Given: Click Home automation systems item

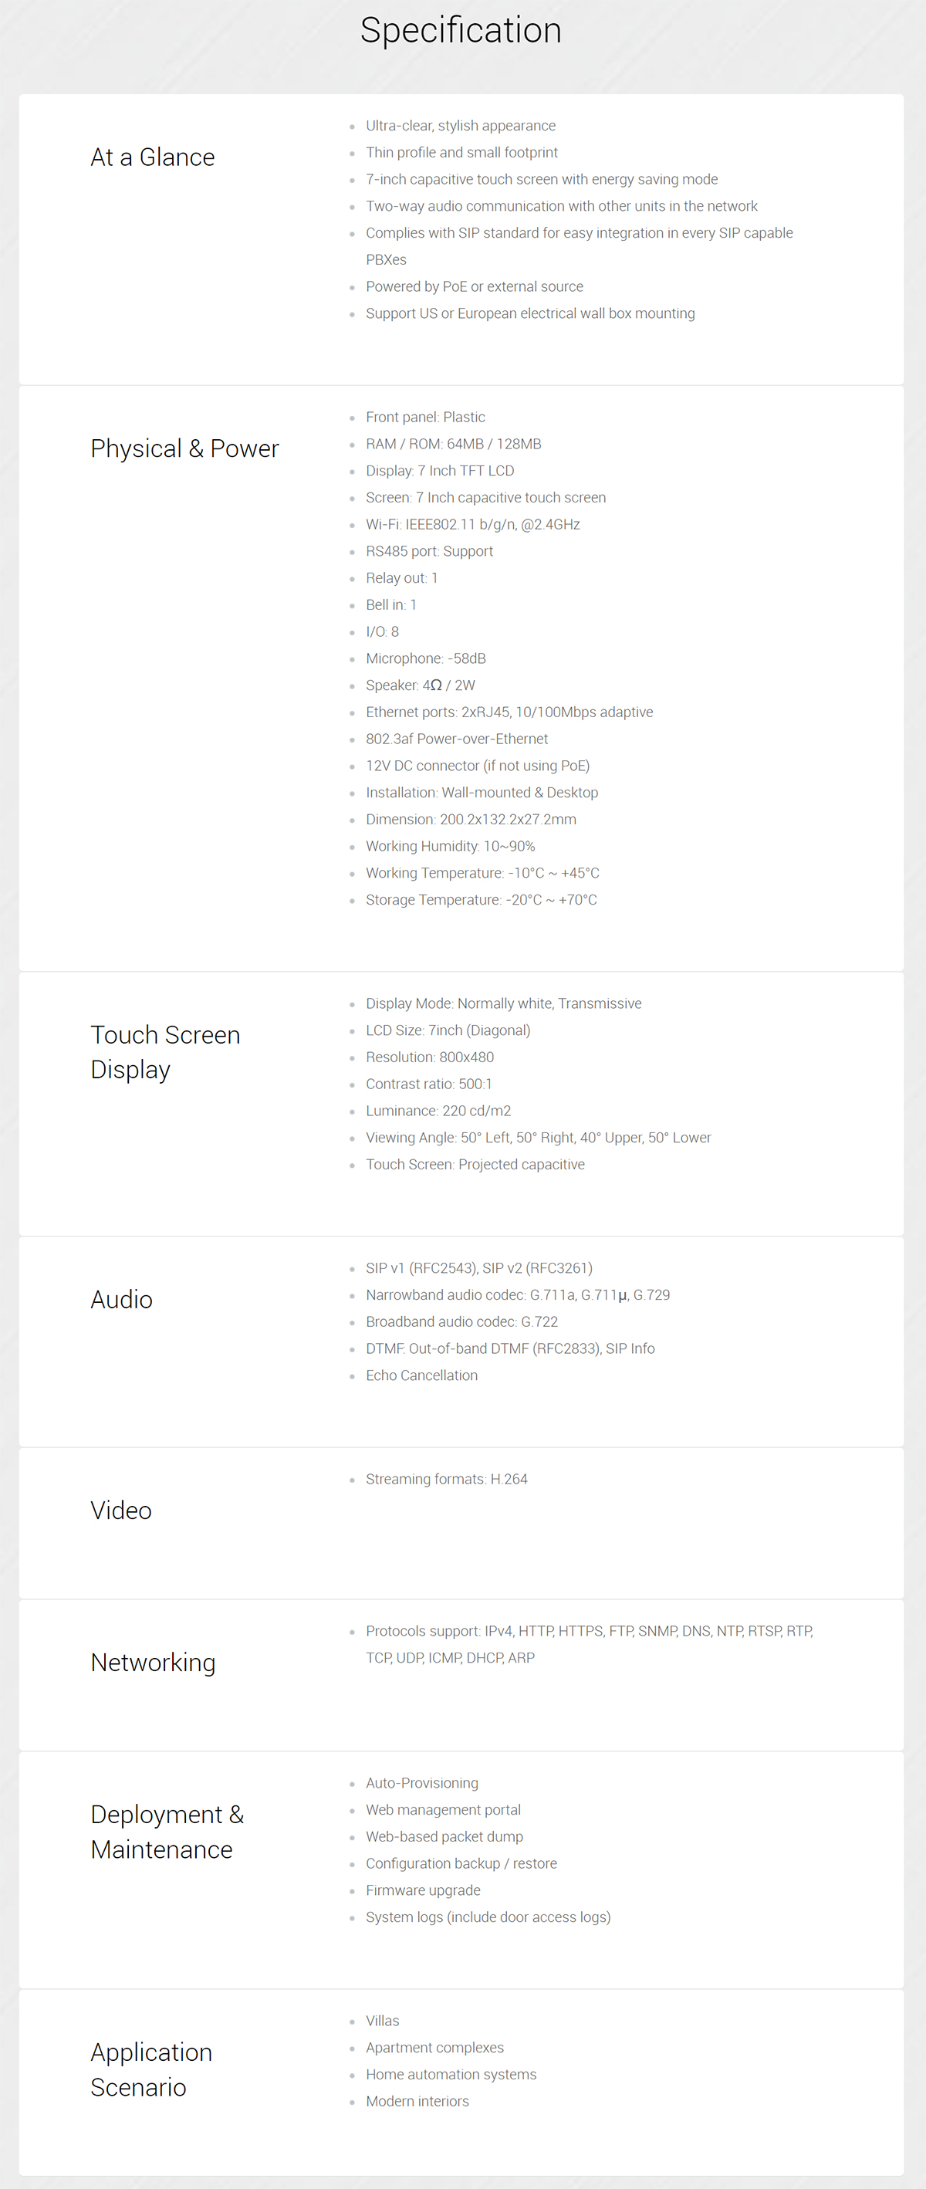Looking at the screenshot, I should coord(451,2074).
